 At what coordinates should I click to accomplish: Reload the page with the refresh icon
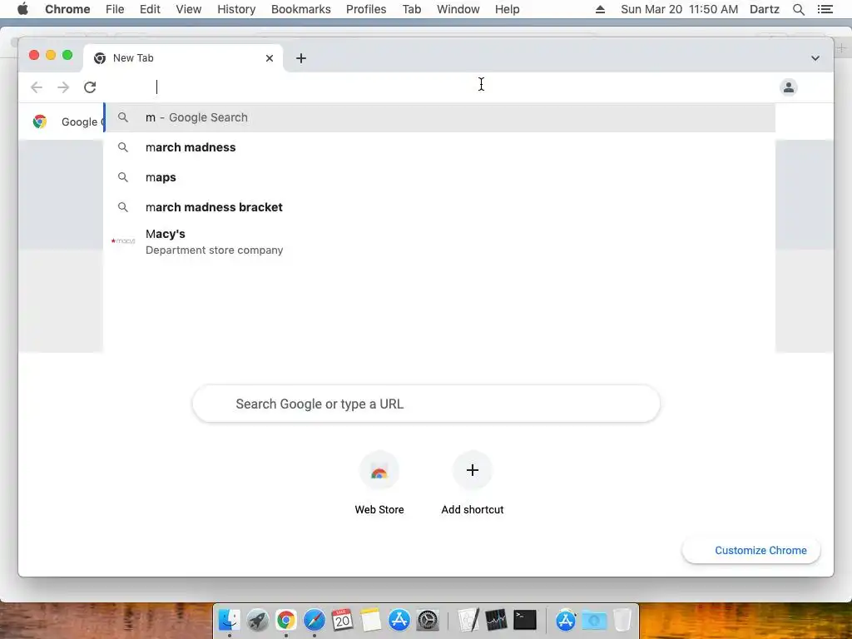90,87
